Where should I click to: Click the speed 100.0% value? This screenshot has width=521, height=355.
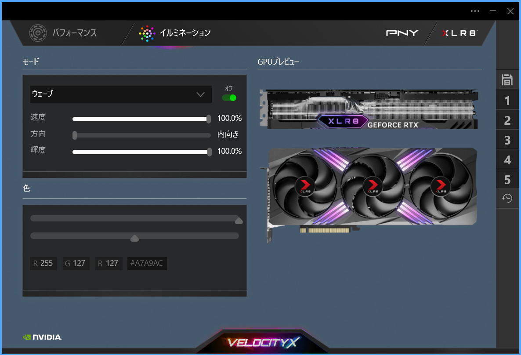click(x=229, y=118)
